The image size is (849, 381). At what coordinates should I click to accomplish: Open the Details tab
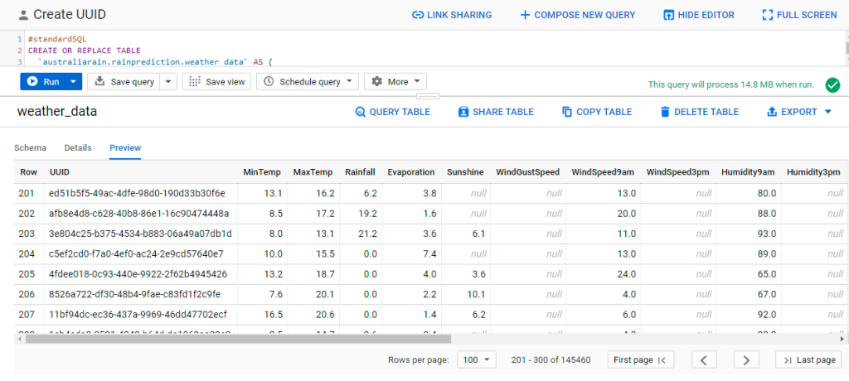coord(78,147)
